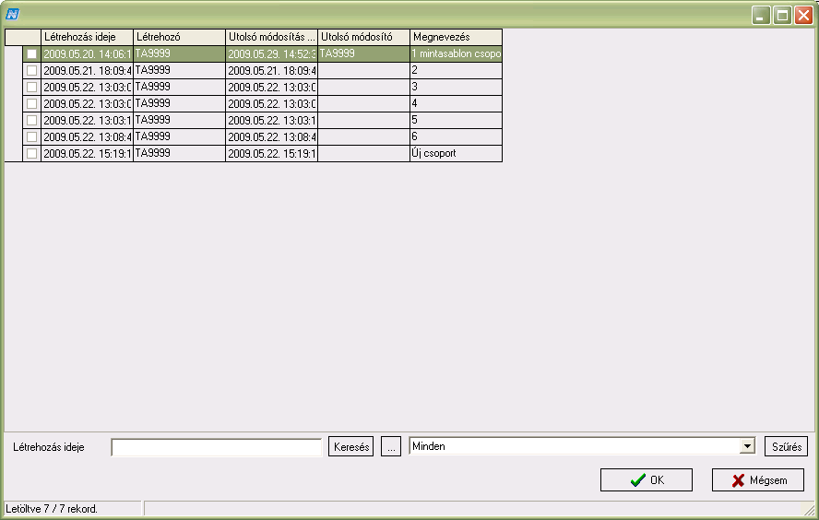This screenshot has height=520, width=819.
Task: Sort by 'Utolsó módosítás ...' column header
Action: pos(271,37)
